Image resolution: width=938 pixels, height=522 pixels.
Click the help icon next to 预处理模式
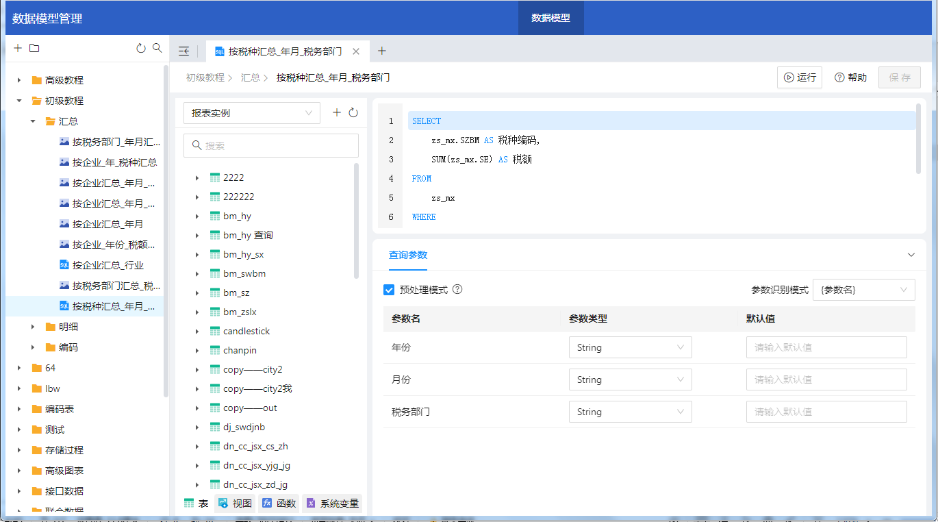point(457,289)
